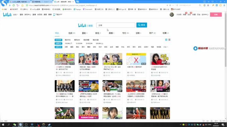Select the 最多收藏 sort filter

[96, 40]
